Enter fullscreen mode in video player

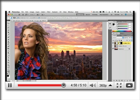(119, 85)
